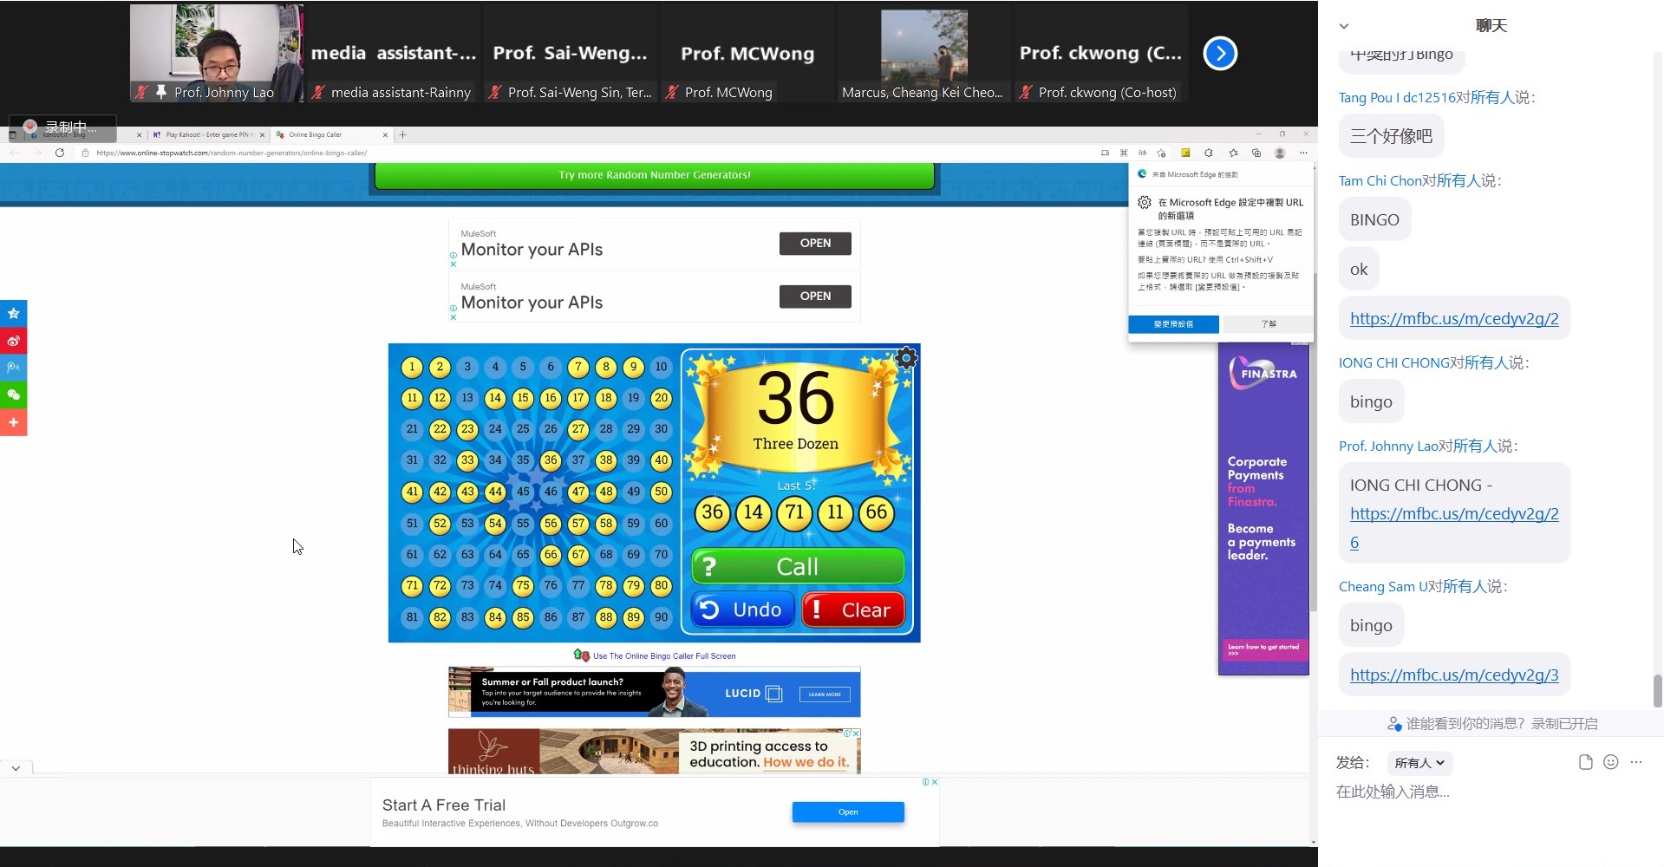The height and width of the screenshot is (867, 1664).
Task: Click the Lucid product launch banner ad
Action: [x=655, y=692]
